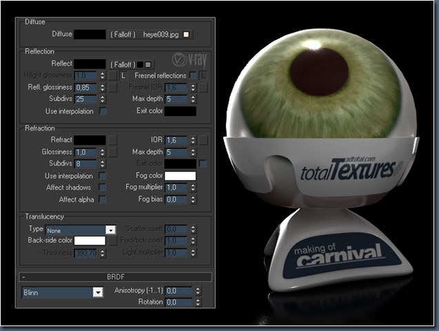Adjust the Refraction Subdivs spinner
The height and width of the screenshot is (331, 439).
point(103,164)
